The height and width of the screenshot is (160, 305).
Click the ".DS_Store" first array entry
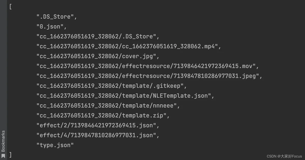(x=57, y=17)
